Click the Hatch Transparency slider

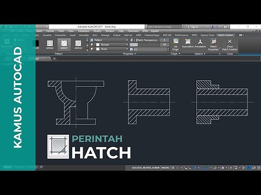coord(148,40)
